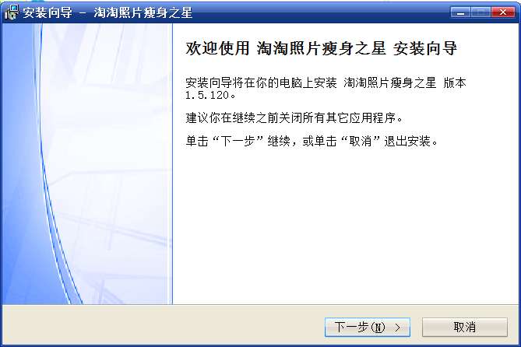The image size is (521, 347).
Task: Minimize the 安装向导 window
Action: (460, 12)
